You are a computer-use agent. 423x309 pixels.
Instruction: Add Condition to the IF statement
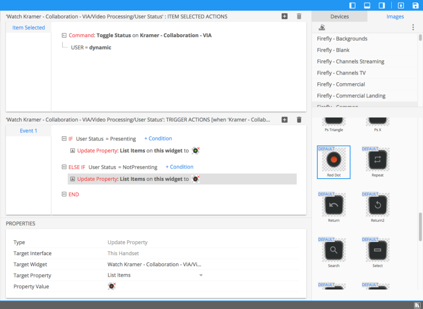158,138
